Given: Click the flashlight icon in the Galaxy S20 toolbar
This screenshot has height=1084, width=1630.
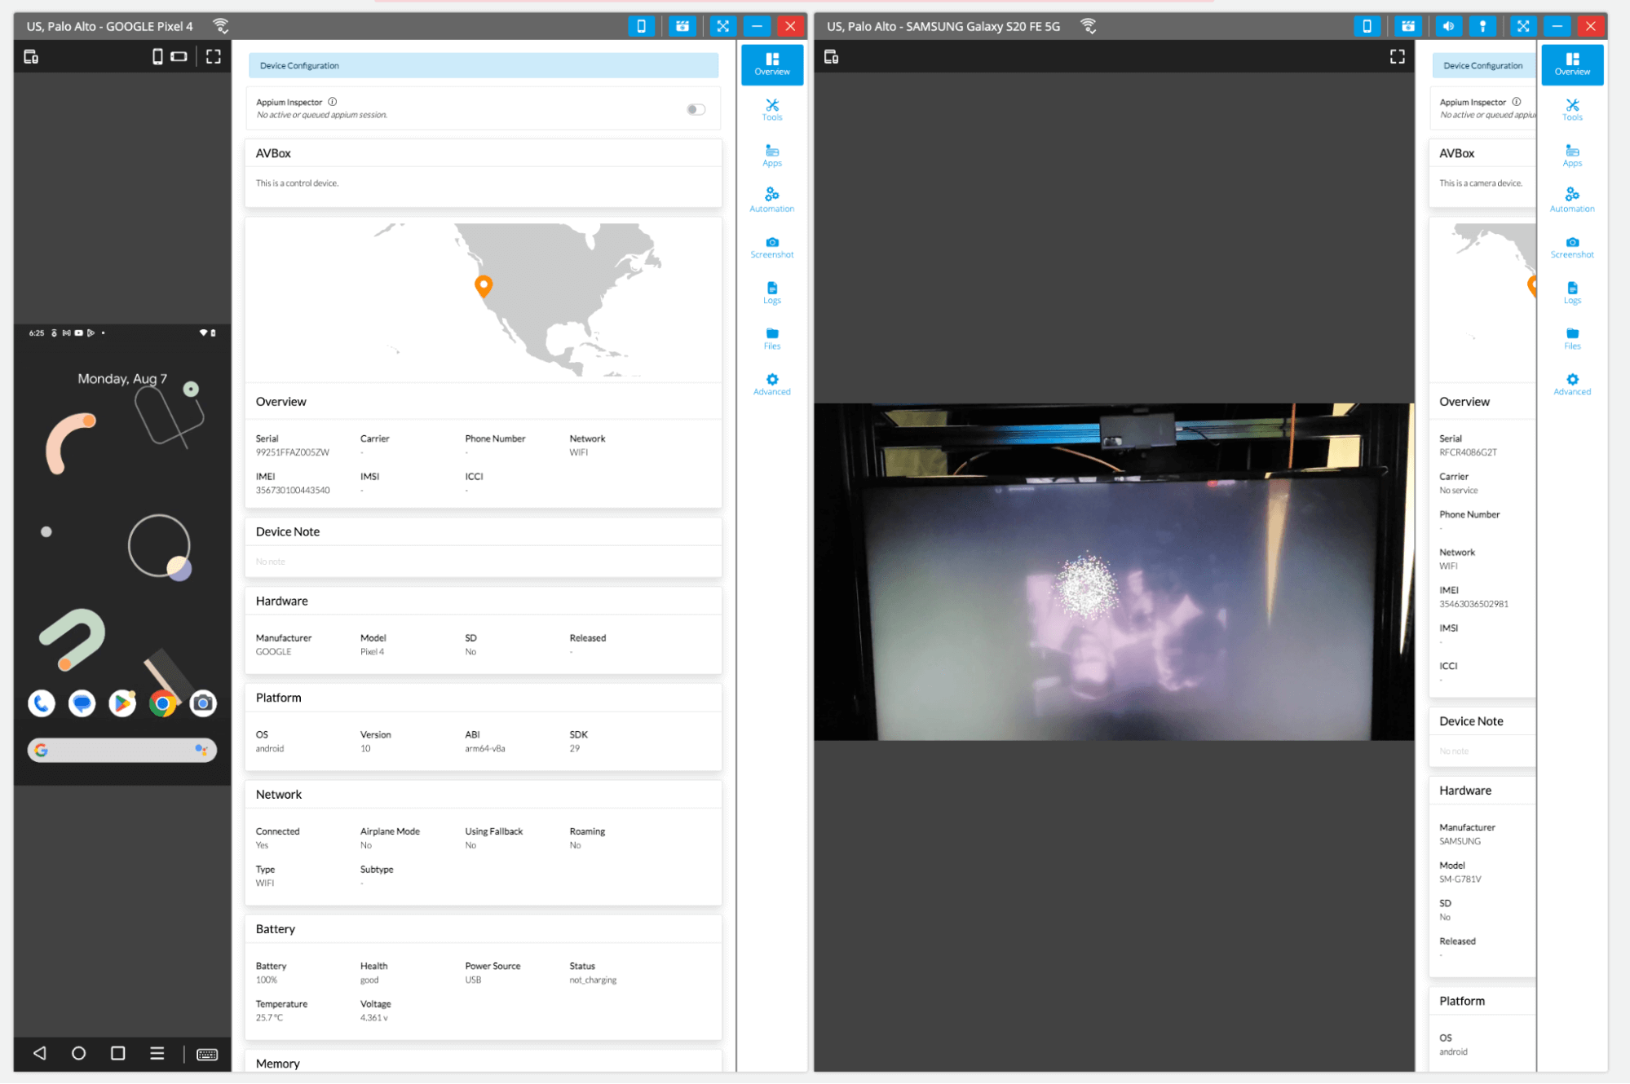Looking at the screenshot, I should [1482, 25].
